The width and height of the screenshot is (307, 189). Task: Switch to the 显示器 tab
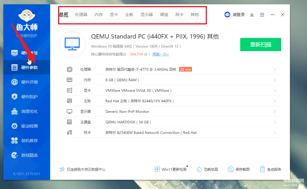pos(147,15)
